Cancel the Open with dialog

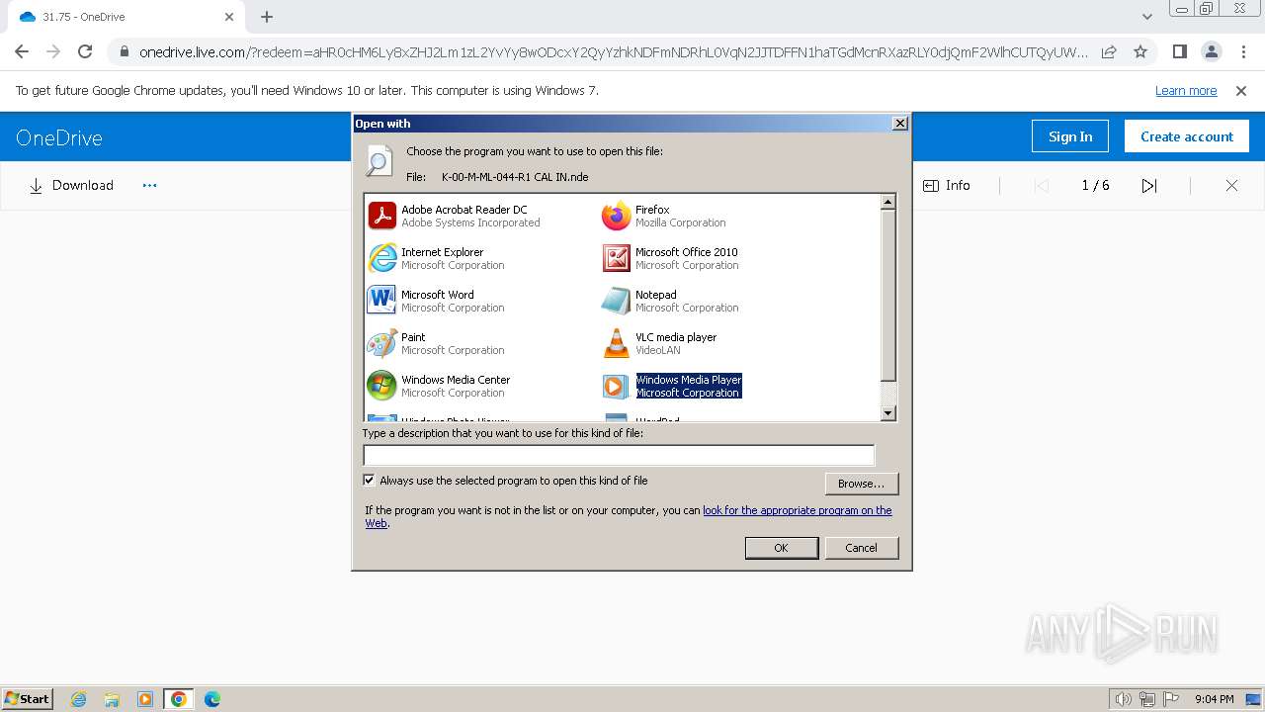click(861, 548)
